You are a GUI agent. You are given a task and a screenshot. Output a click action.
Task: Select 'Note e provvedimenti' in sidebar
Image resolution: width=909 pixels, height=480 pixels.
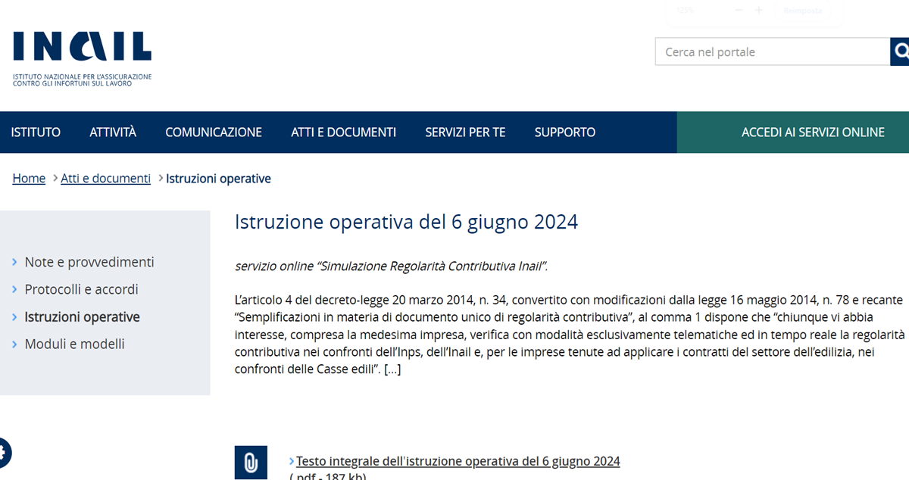[x=89, y=262]
